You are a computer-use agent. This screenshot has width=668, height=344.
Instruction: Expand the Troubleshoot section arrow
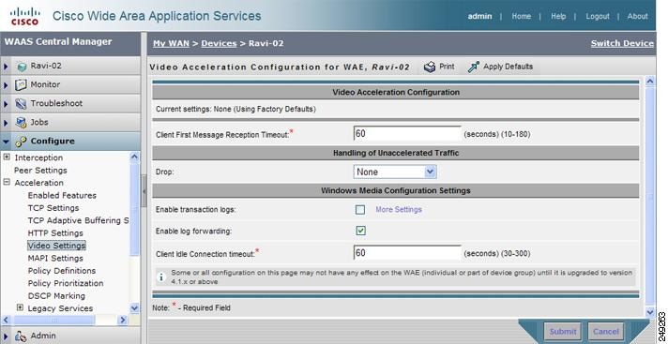point(6,104)
